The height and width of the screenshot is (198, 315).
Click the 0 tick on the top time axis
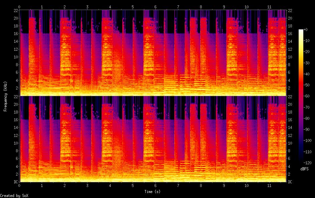coord(19,7)
